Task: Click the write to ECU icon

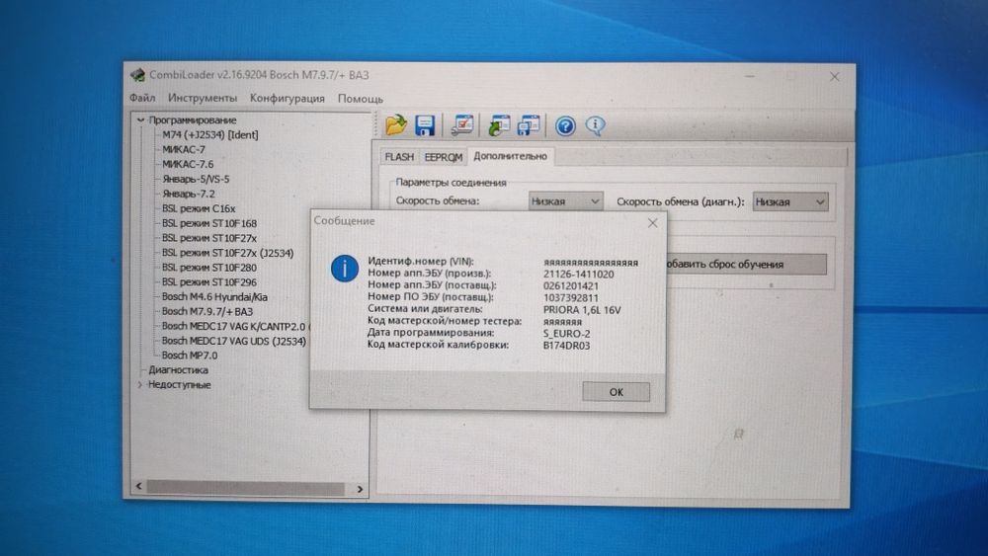Action: click(x=528, y=125)
